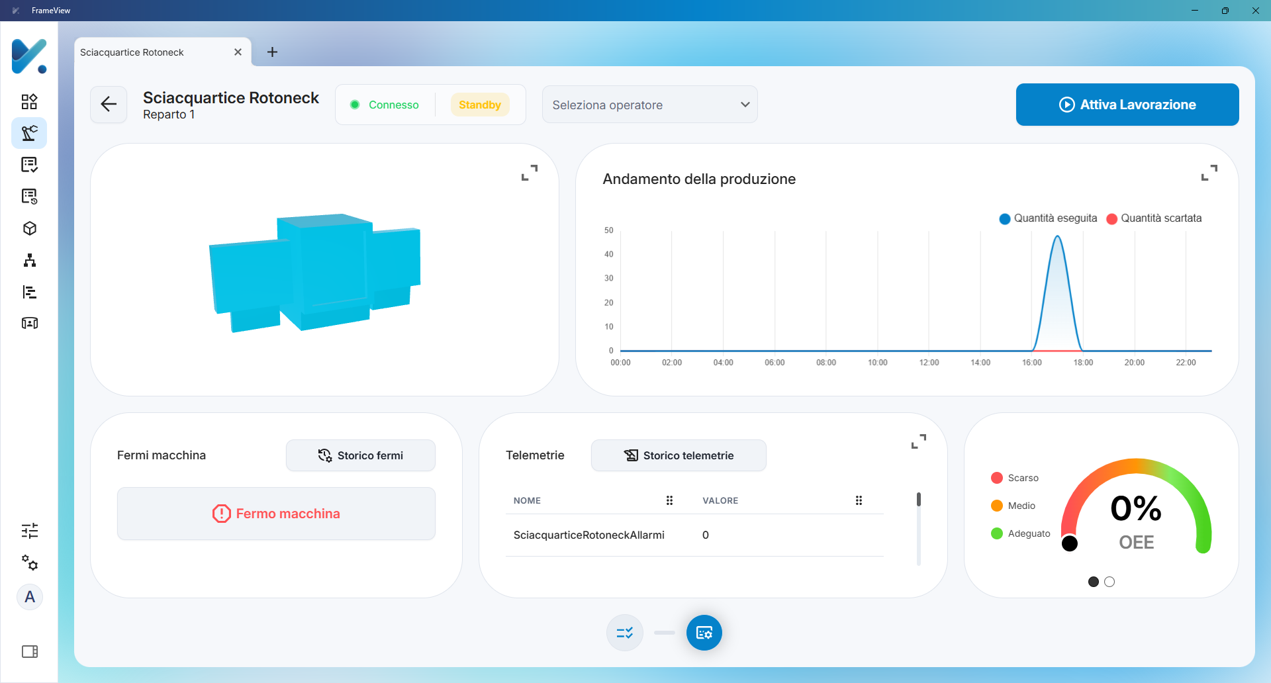Switch to dashboard settings view at bottom
Viewport: 1271px width, 683px height.
[x=704, y=633]
